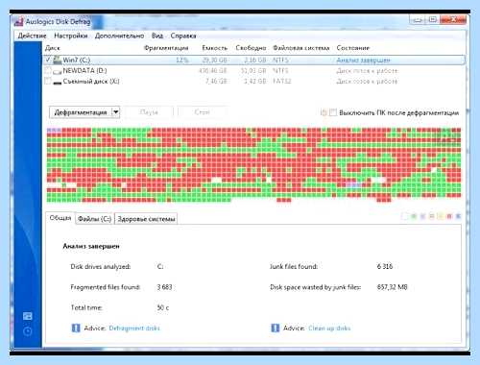Select the NEWDATA (D:) row name
This screenshot has width=480, height=365.
click(x=84, y=70)
